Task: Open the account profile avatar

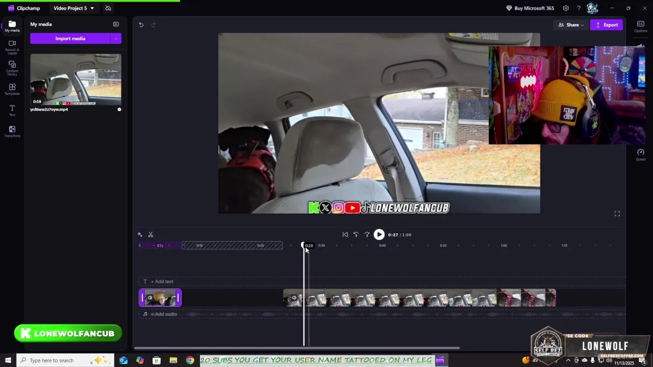Action: 592,8
